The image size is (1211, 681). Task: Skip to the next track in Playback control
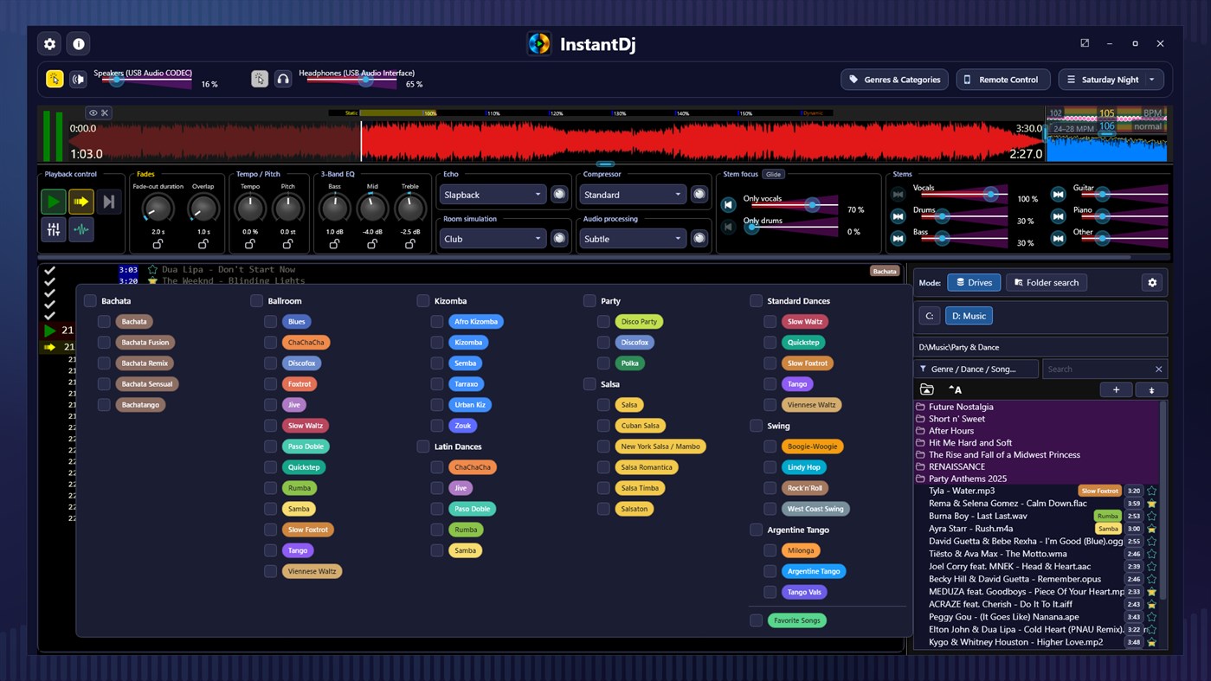tap(109, 202)
